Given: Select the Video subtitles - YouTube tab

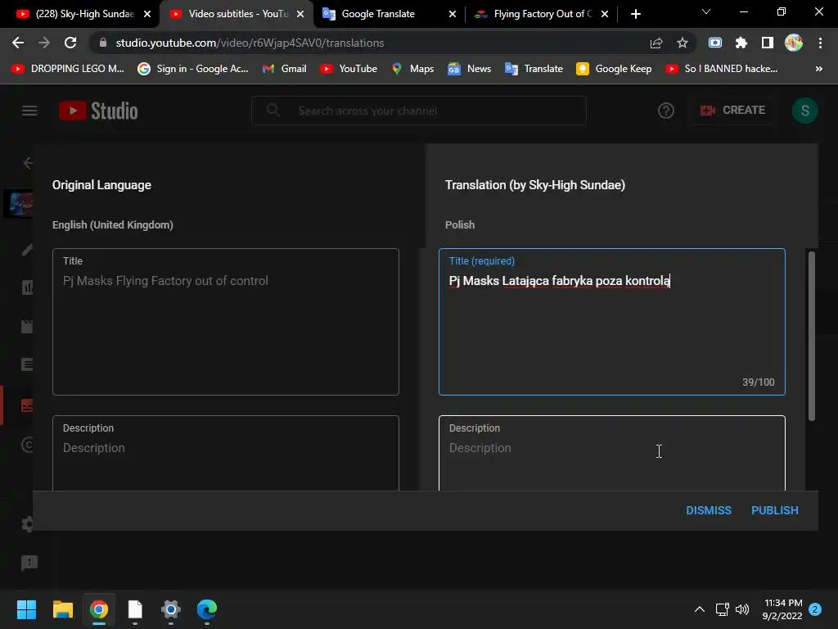Looking at the screenshot, I should pos(237,14).
